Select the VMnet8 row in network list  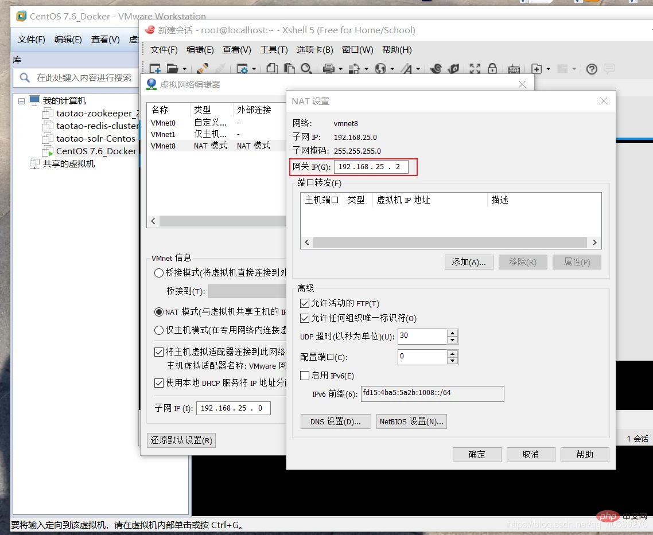217,146
